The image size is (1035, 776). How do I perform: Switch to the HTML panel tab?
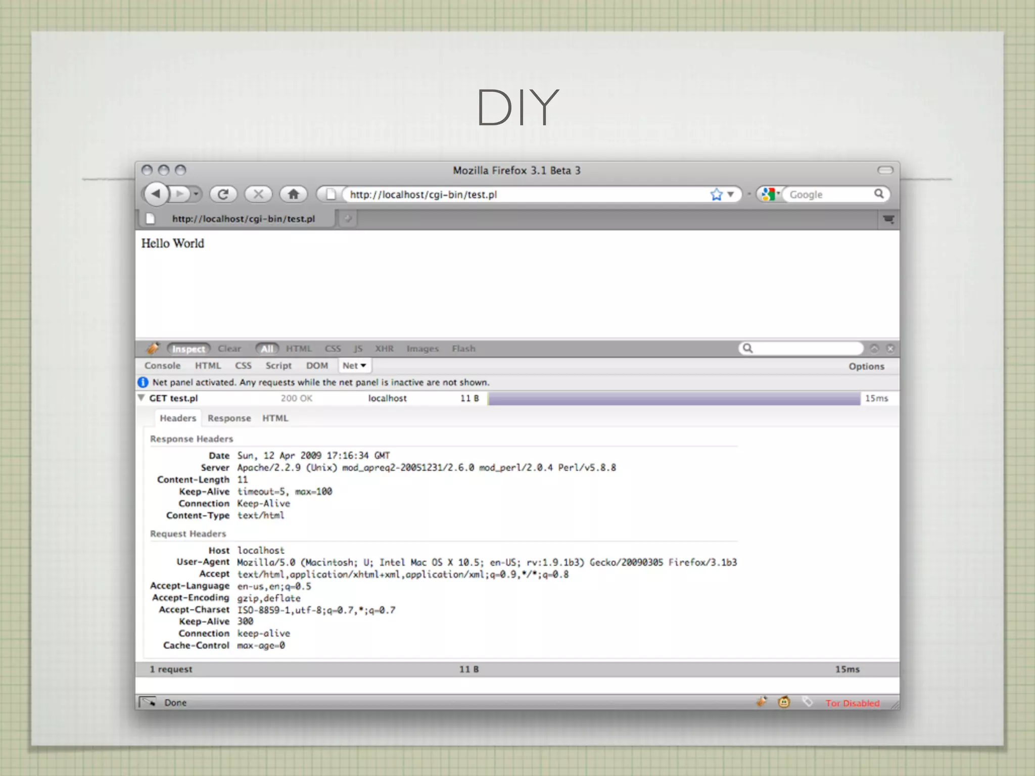[208, 366]
